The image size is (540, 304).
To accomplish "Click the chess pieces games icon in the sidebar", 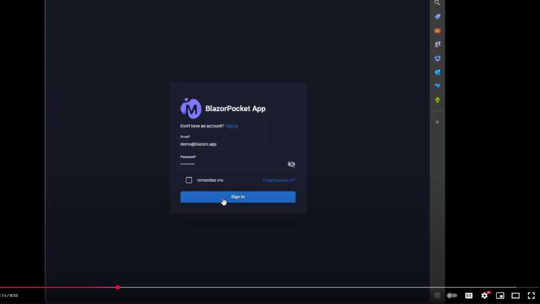I will point(437,44).
